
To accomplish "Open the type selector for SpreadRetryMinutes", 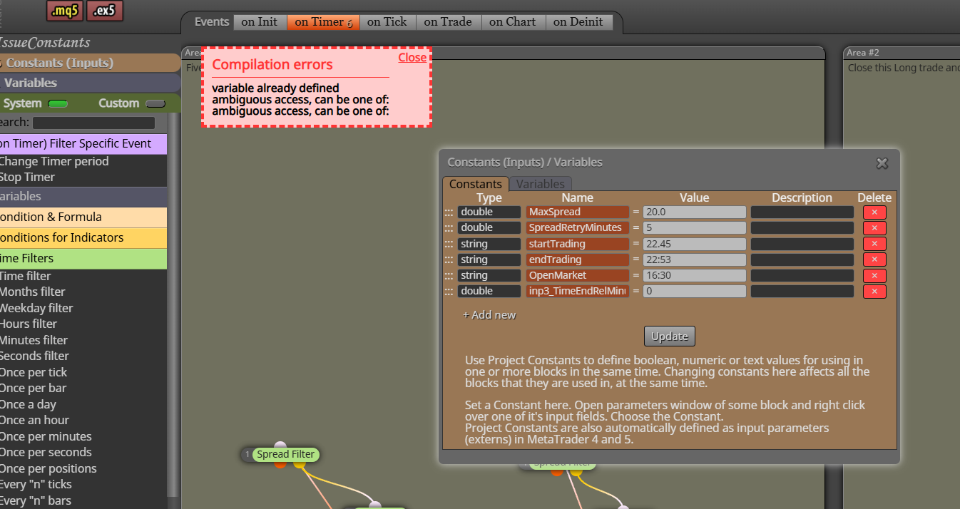I will (489, 228).
